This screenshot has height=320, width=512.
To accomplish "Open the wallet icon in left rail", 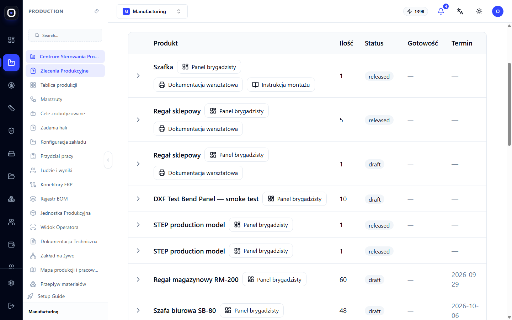I will pyautogui.click(x=11, y=245).
